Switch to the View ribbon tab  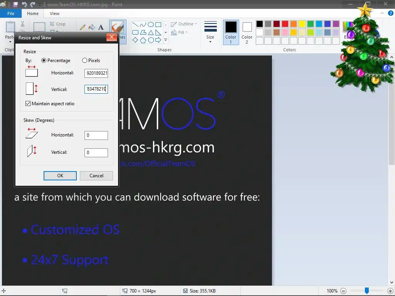click(x=54, y=13)
